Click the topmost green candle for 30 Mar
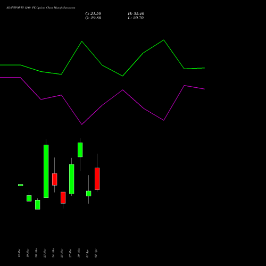This screenshot has height=266, width=266. pyautogui.click(x=80, y=149)
